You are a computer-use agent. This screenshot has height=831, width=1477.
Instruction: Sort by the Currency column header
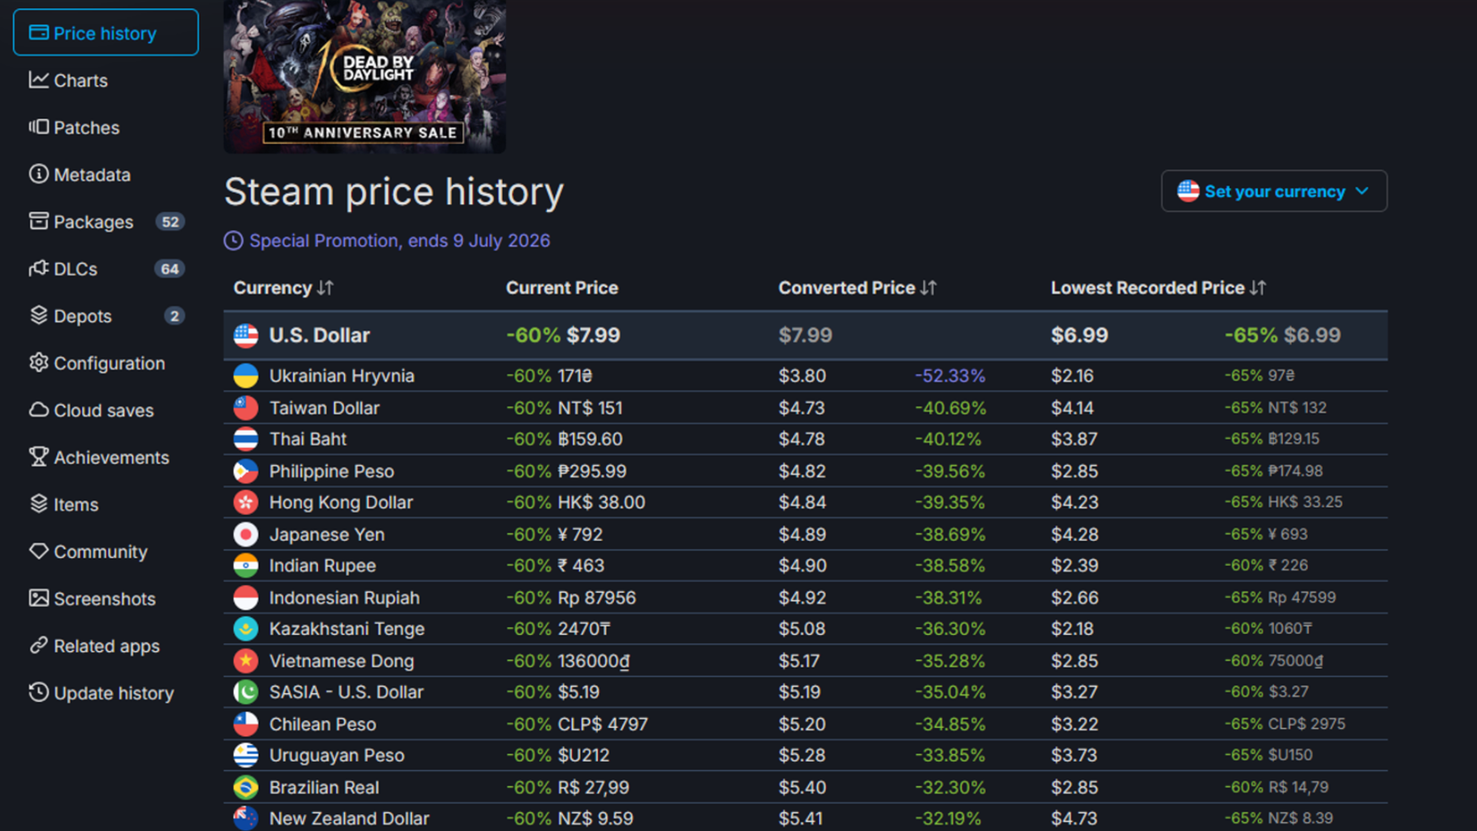click(283, 287)
